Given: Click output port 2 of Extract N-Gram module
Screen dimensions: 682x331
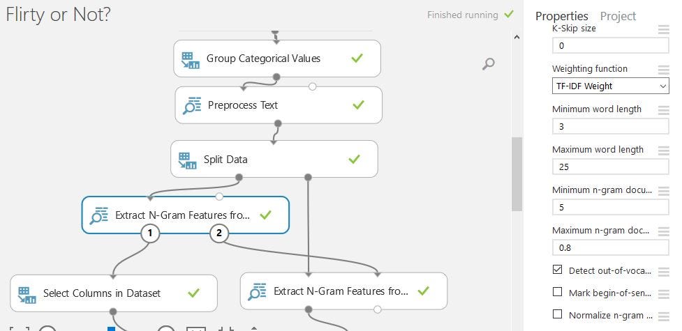Looking at the screenshot, I should coord(219,233).
